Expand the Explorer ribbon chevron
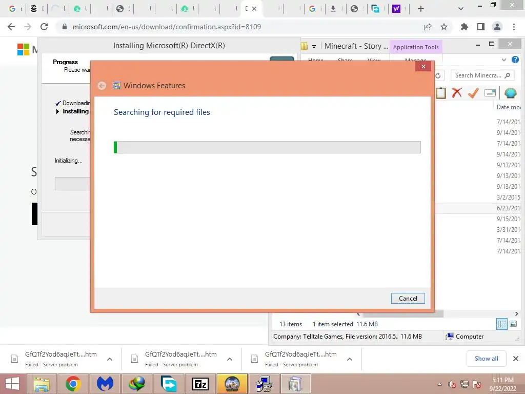 504,60
